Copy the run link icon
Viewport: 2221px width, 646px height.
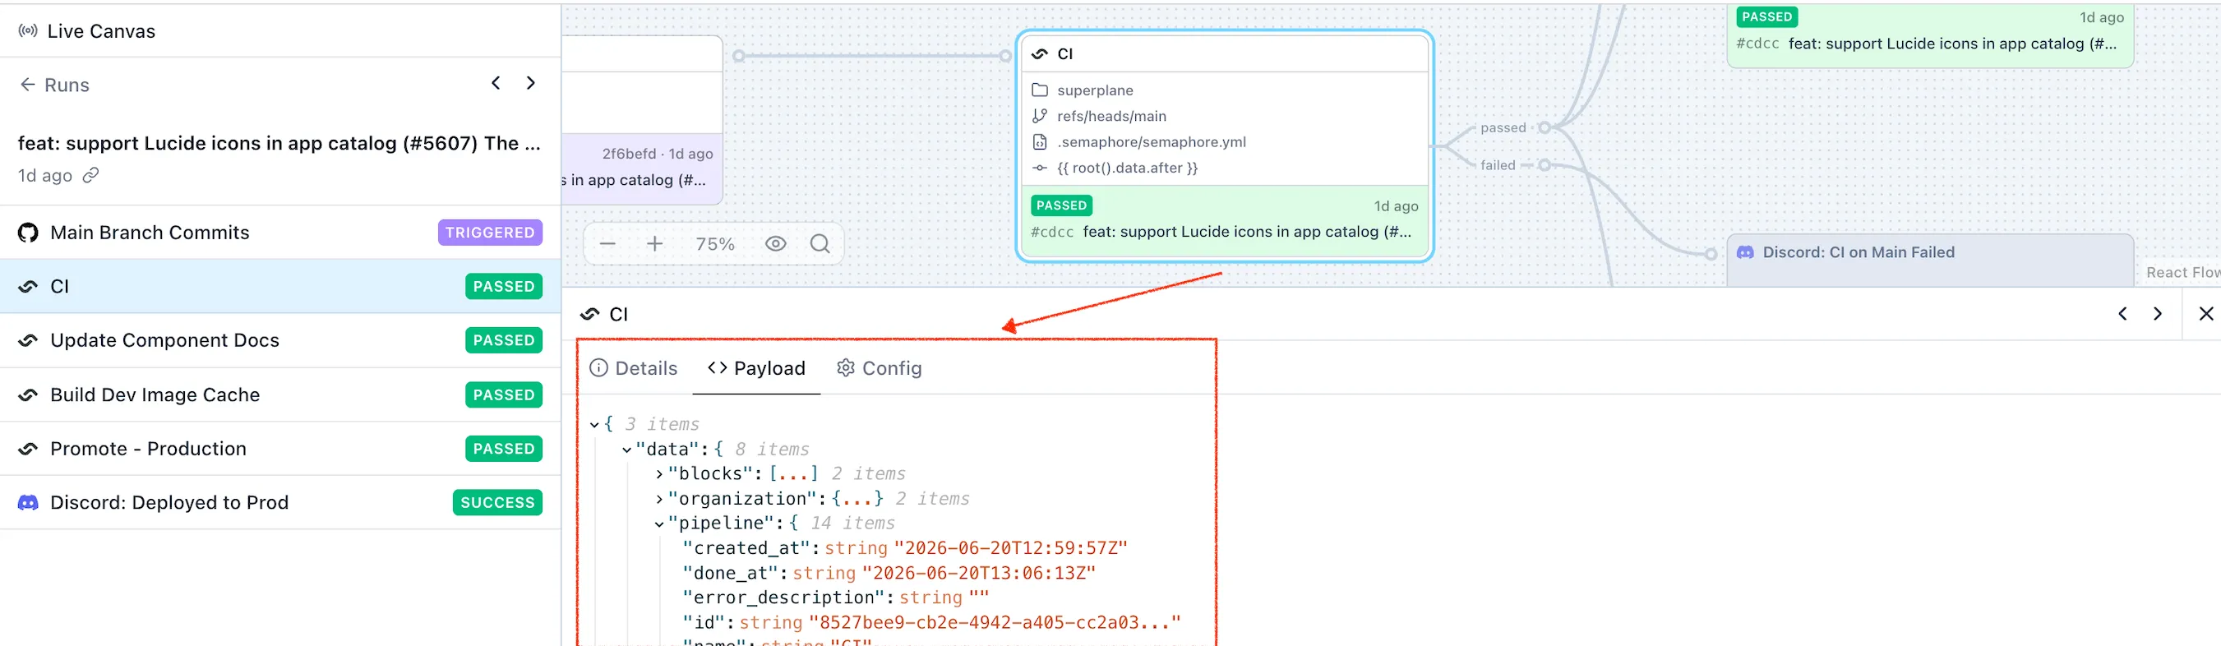[90, 175]
